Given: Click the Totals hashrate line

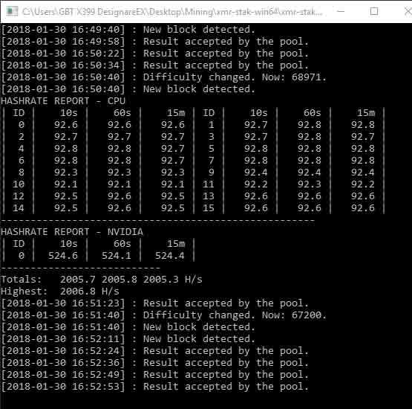Looking at the screenshot, I should [102, 280].
